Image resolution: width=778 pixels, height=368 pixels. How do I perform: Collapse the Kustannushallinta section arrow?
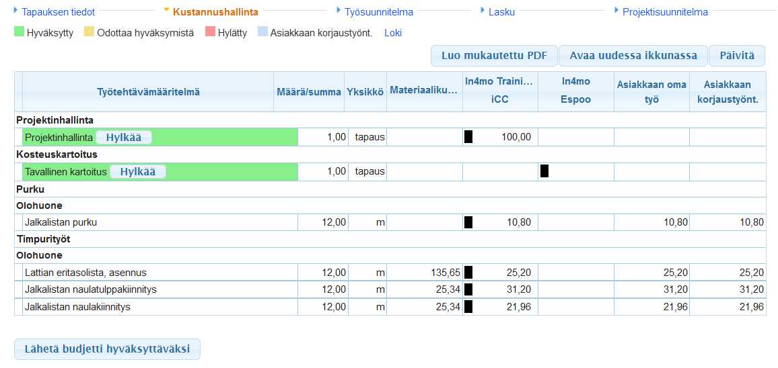click(x=166, y=11)
